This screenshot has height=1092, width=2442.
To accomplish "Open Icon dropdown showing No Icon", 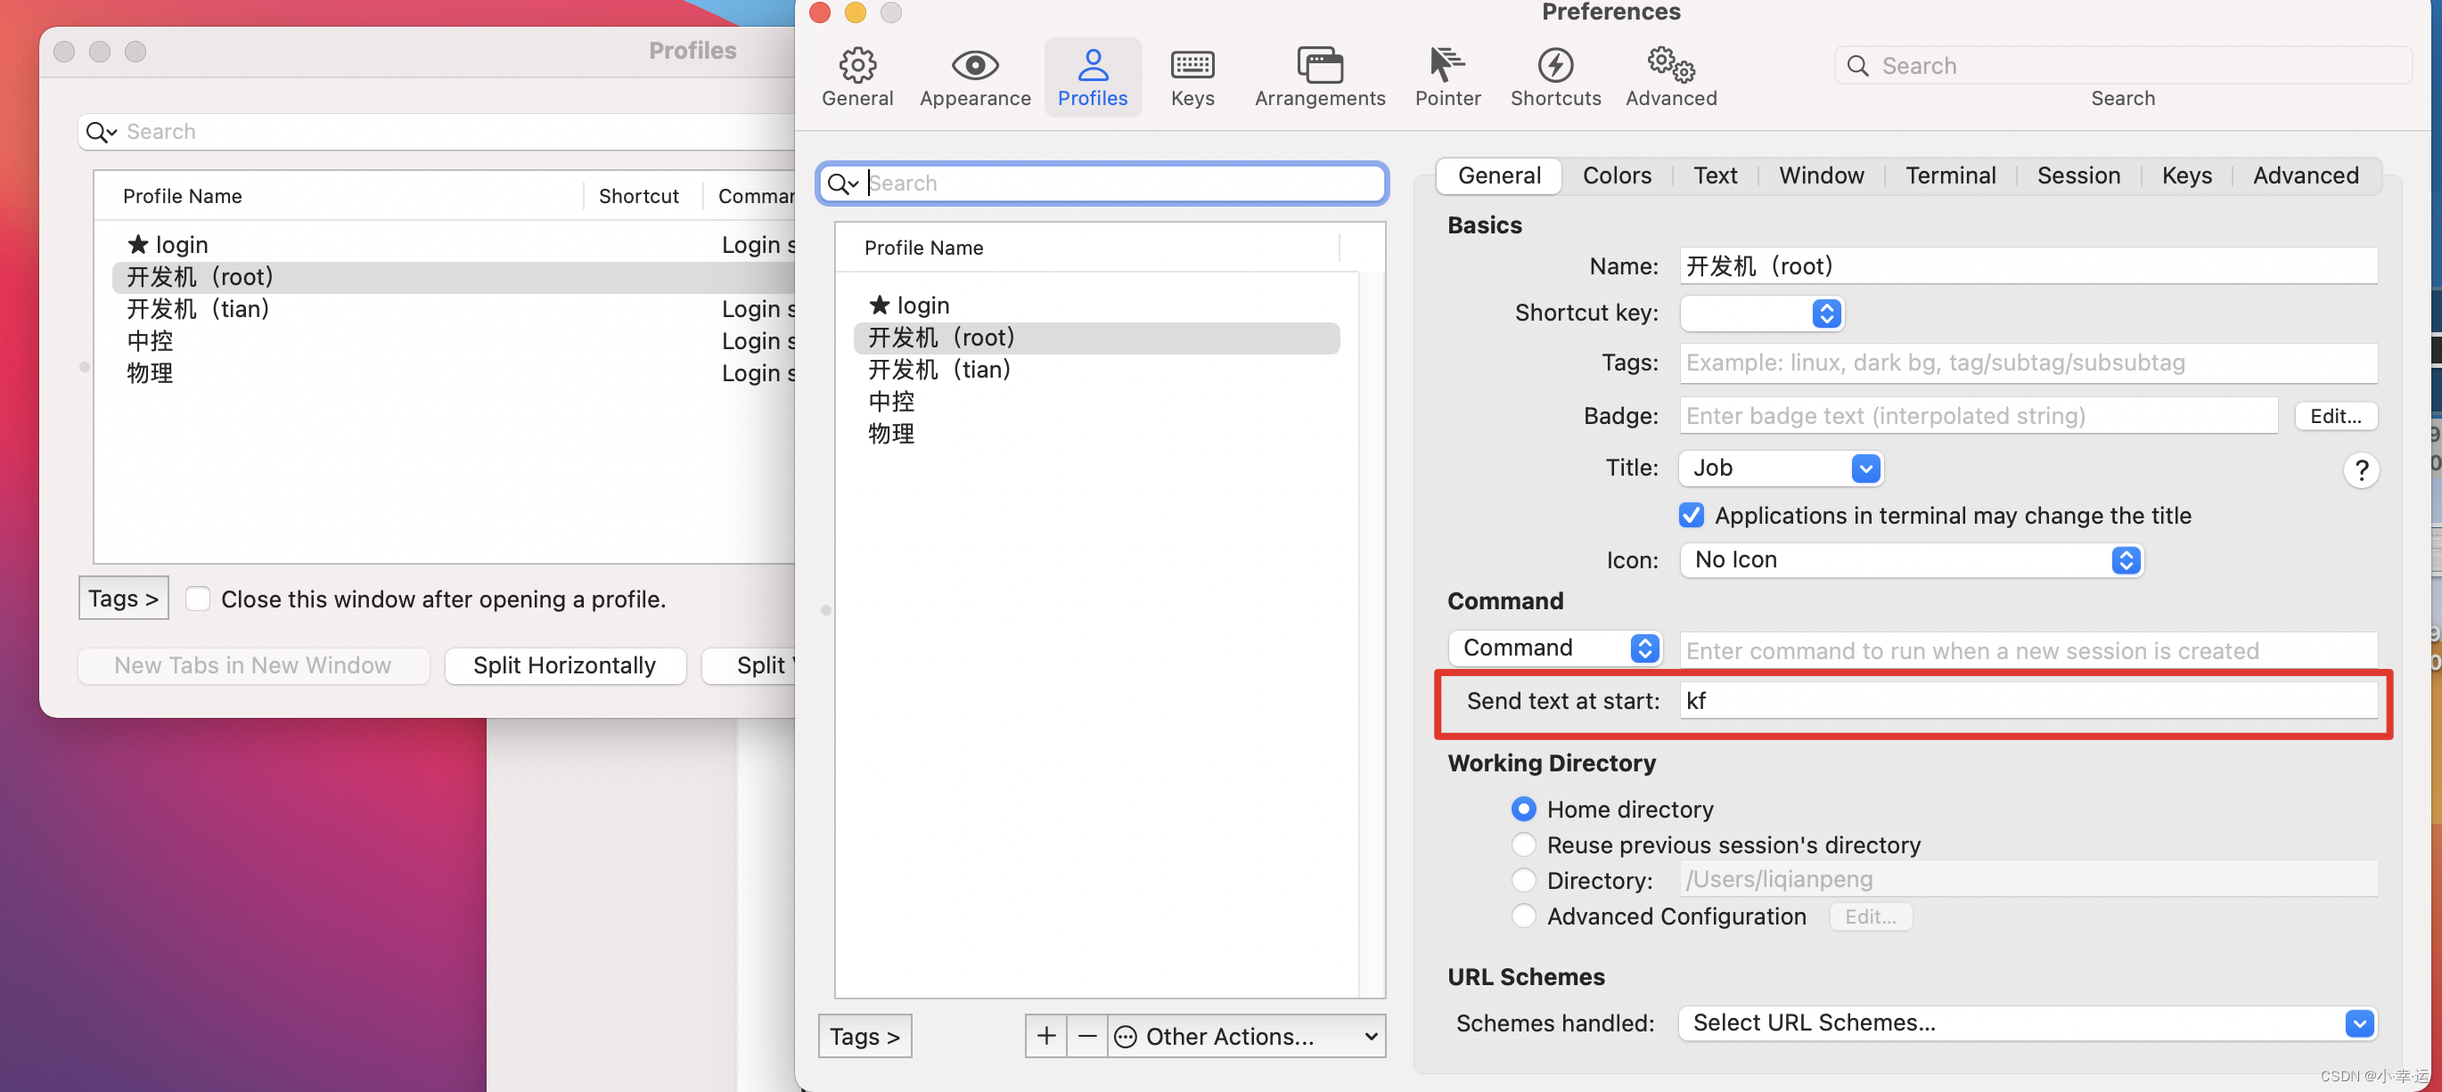I will (1910, 559).
